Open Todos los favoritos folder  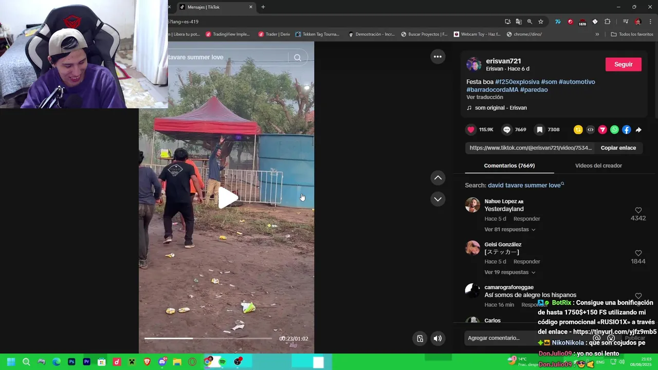coord(632,34)
